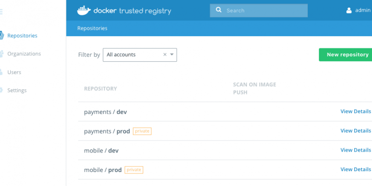372x186 pixels.
Task: Select the mobile / prod repository
Action: point(103,170)
